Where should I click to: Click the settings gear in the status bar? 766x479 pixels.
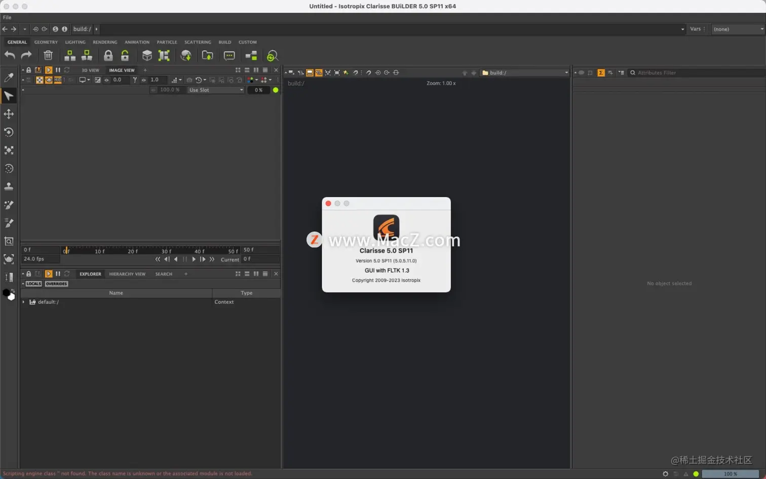[x=666, y=474]
